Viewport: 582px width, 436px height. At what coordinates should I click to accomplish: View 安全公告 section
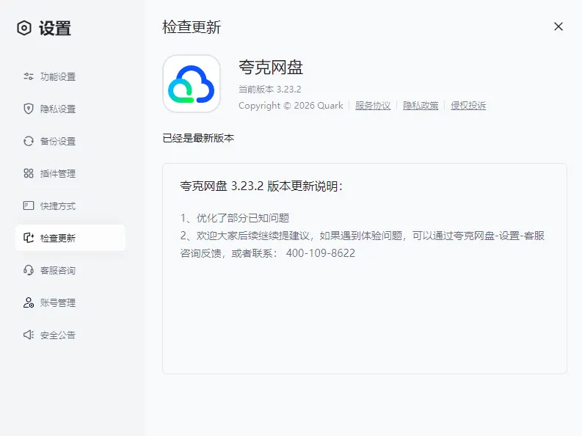tap(70, 335)
